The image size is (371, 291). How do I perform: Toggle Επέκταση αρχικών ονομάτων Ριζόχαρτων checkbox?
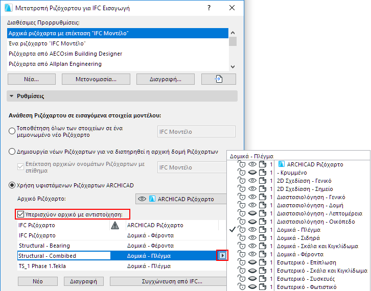pyautogui.click(x=20, y=166)
